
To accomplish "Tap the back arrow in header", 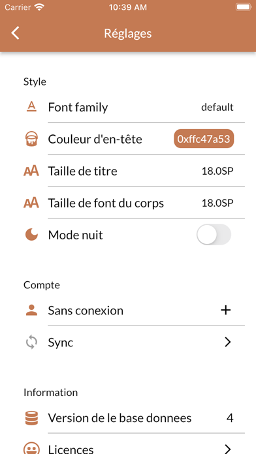I will [15, 33].
